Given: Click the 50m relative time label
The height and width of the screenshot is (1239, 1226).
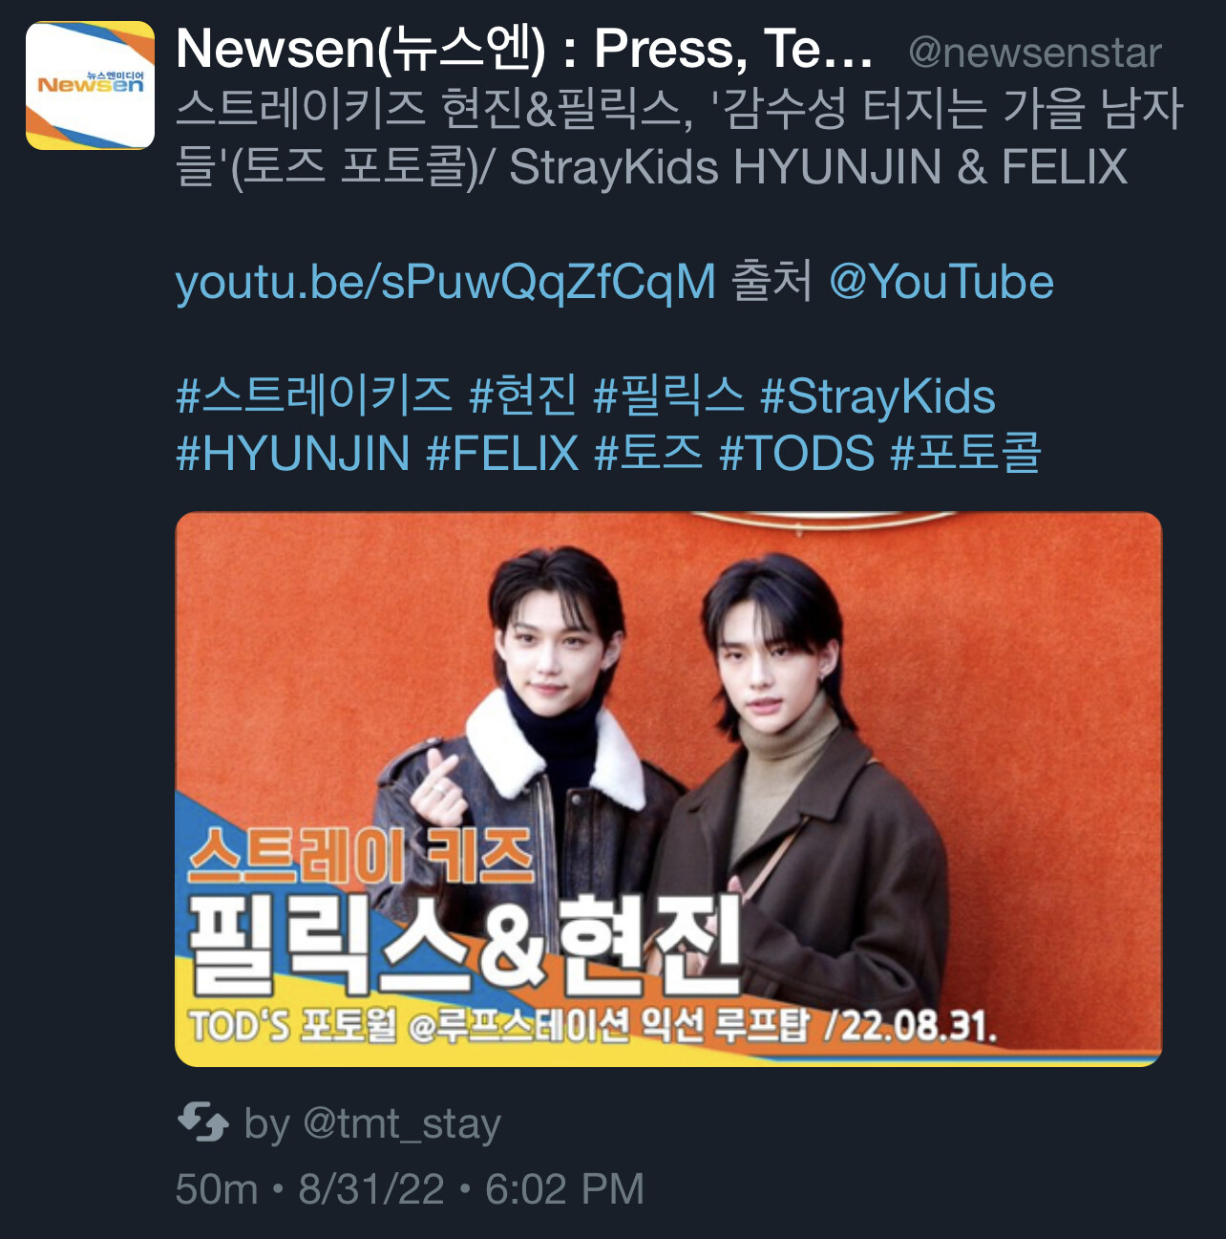Looking at the screenshot, I should pyautogui.click(x=217, y=1190).
